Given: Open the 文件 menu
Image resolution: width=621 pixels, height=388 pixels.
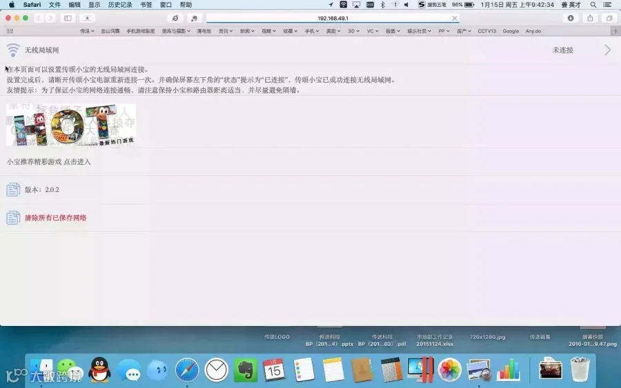Looking at the screenshot, I should [x=55, y=5].
